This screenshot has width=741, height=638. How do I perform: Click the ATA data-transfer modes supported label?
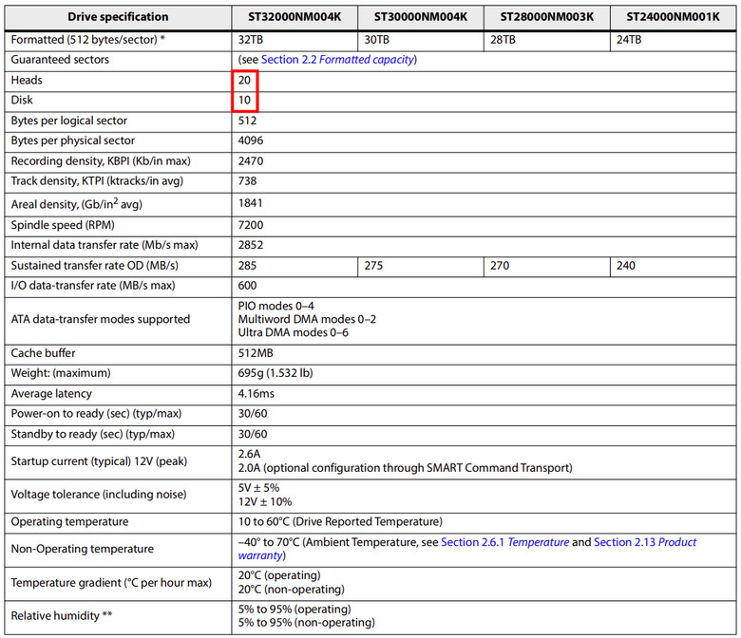tap(100, 319)
